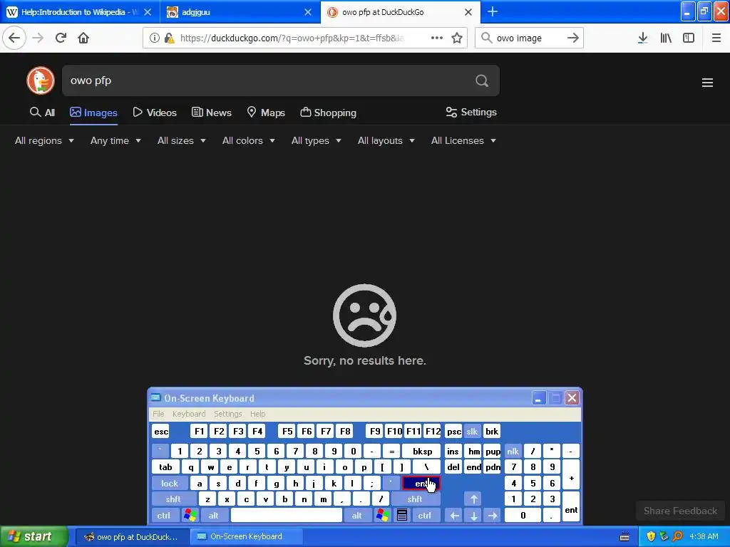Click down arrow key on On-Screen Keyboard
This screenshot has height=547, width=730.
473,516
